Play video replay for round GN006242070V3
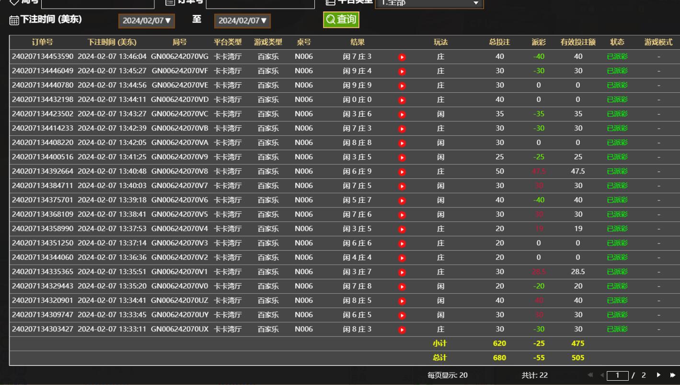 tap(402, 243)
